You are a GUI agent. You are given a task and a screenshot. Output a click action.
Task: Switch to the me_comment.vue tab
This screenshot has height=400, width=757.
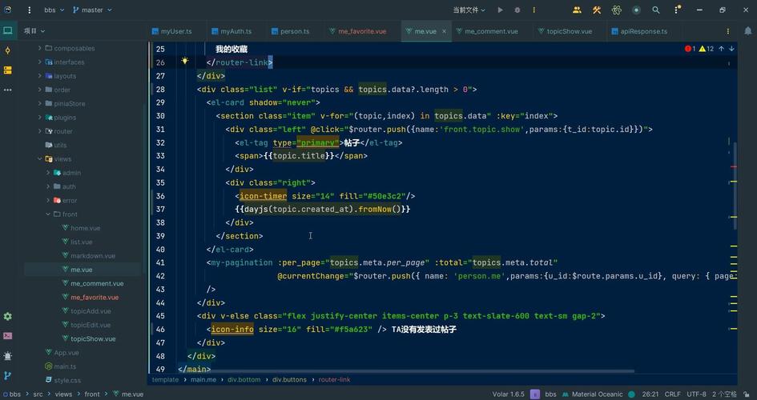click(x=490, y=31)
